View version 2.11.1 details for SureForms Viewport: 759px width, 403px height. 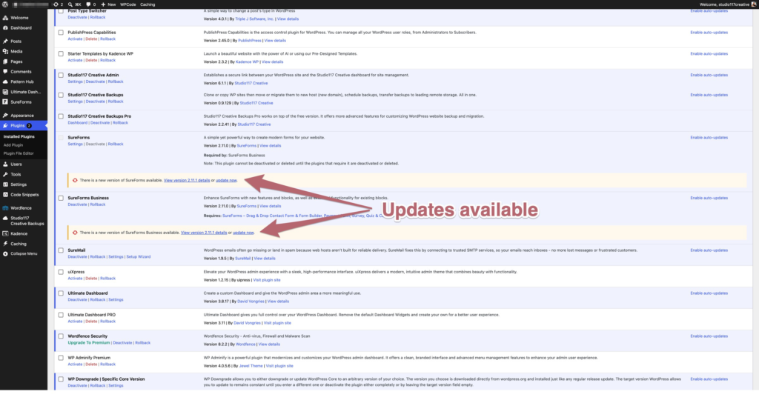[x=187, y=181]
